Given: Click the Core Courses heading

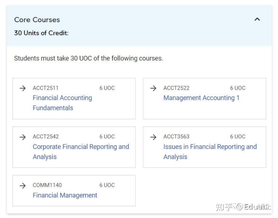Looking at the screenshot, I should point(37,20).
